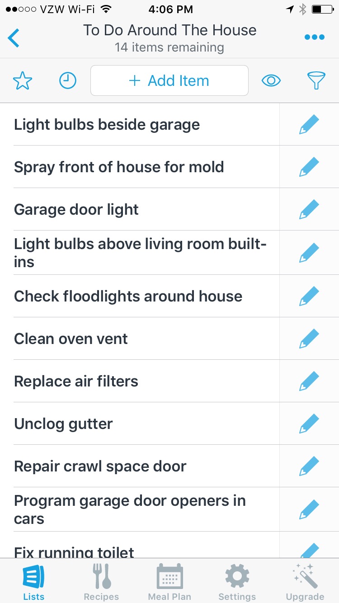Open the filter funnel icon
339x603 pixels.
tap(316, 81)
